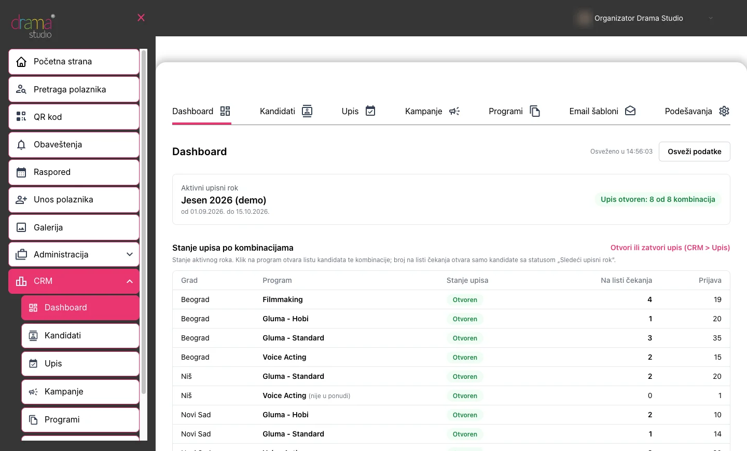747x451 pixels.
Task: Switch to the Programi tab
Action: pyautogui.click(x=515, y=111)
